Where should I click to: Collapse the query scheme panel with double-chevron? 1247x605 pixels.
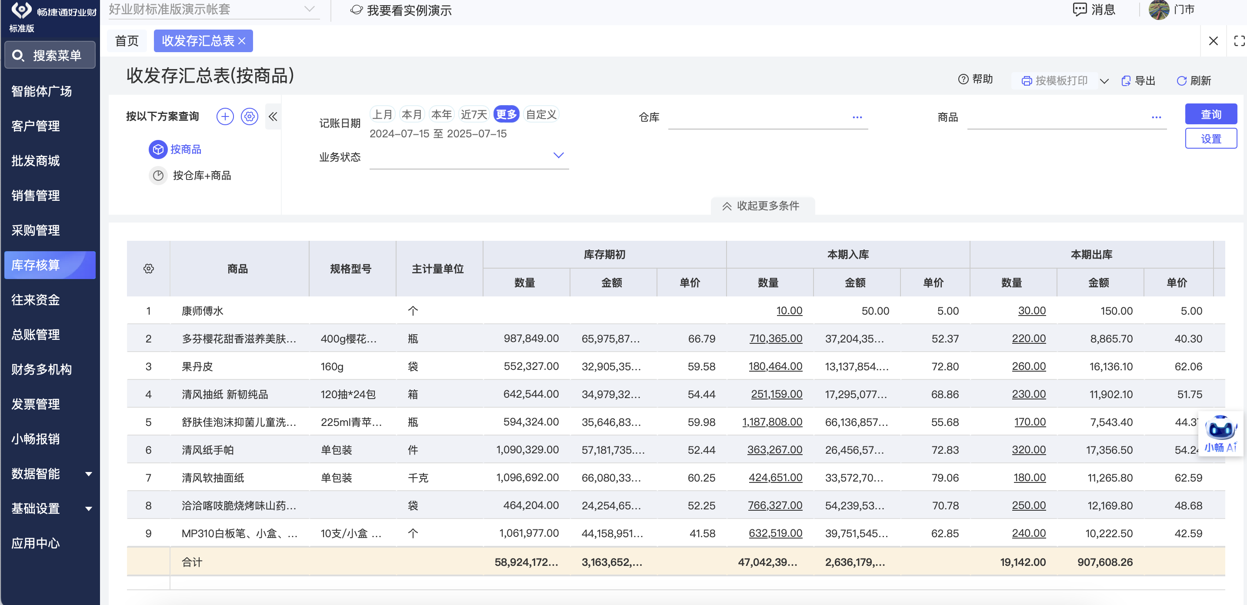click(x=273, y=116)
